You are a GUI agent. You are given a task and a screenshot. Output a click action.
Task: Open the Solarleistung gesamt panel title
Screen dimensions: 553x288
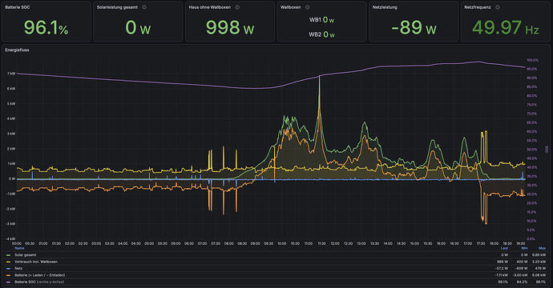coord(118,7)
